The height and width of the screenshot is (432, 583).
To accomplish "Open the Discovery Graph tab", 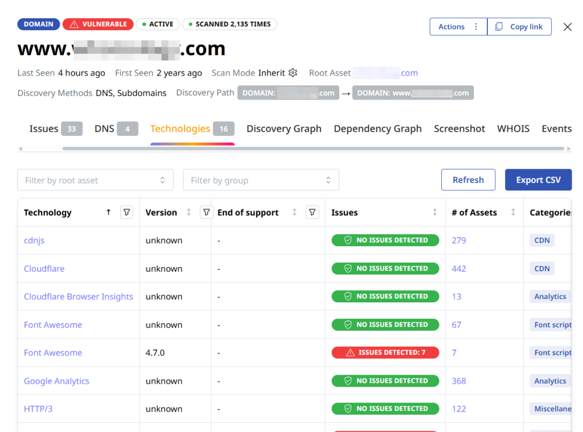I will point(284,129).
